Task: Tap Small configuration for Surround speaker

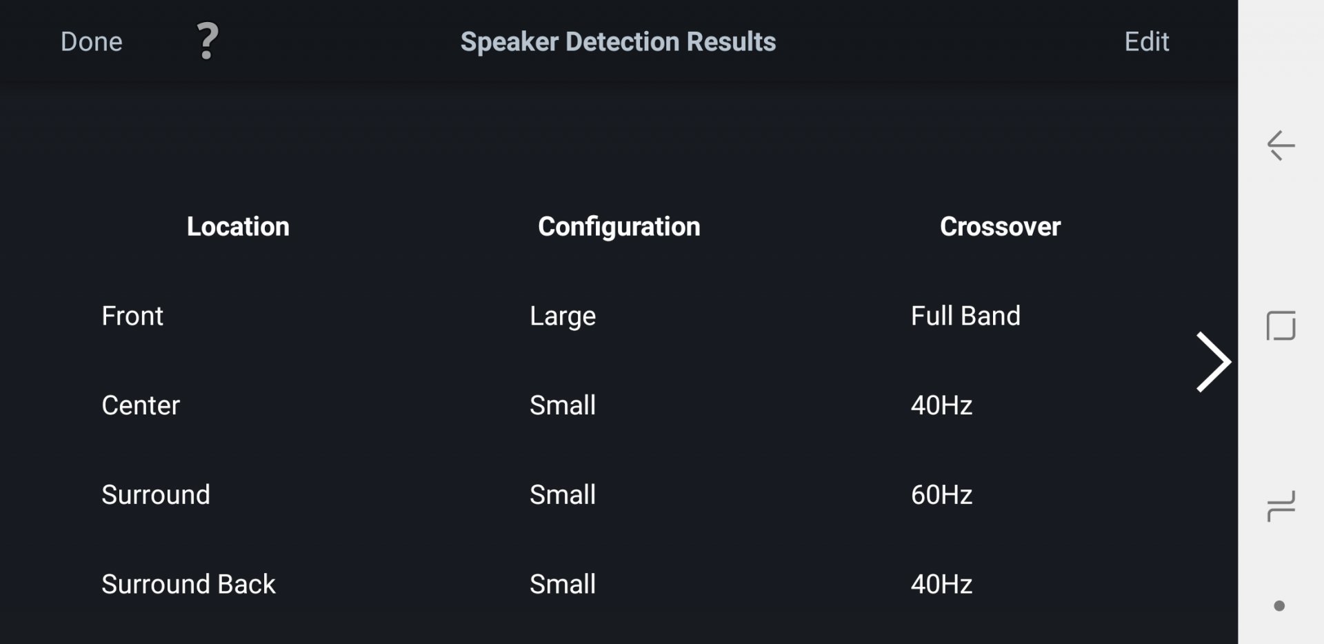Action: (x=563, y=495)
